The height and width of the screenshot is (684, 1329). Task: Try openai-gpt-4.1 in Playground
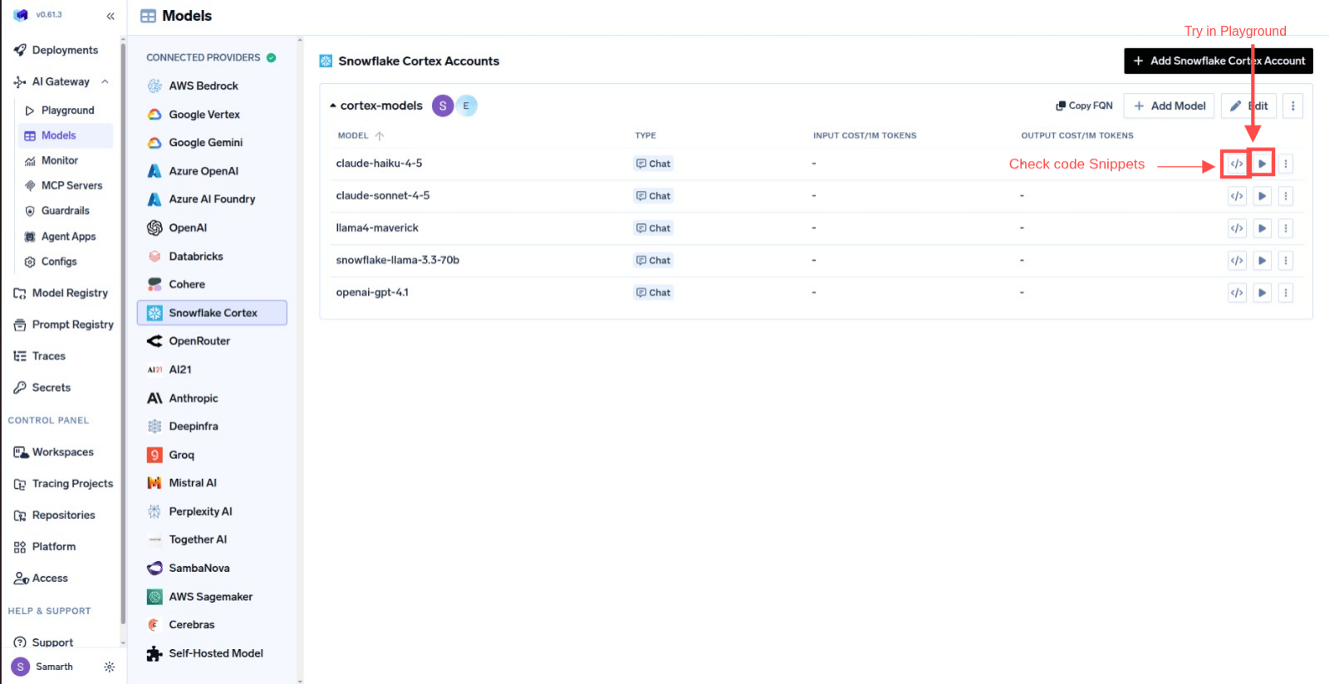[1262, 293]
